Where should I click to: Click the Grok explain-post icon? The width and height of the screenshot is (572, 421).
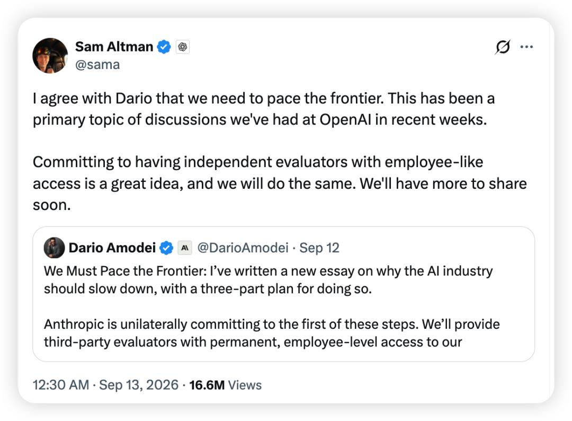tap(503, 47)
